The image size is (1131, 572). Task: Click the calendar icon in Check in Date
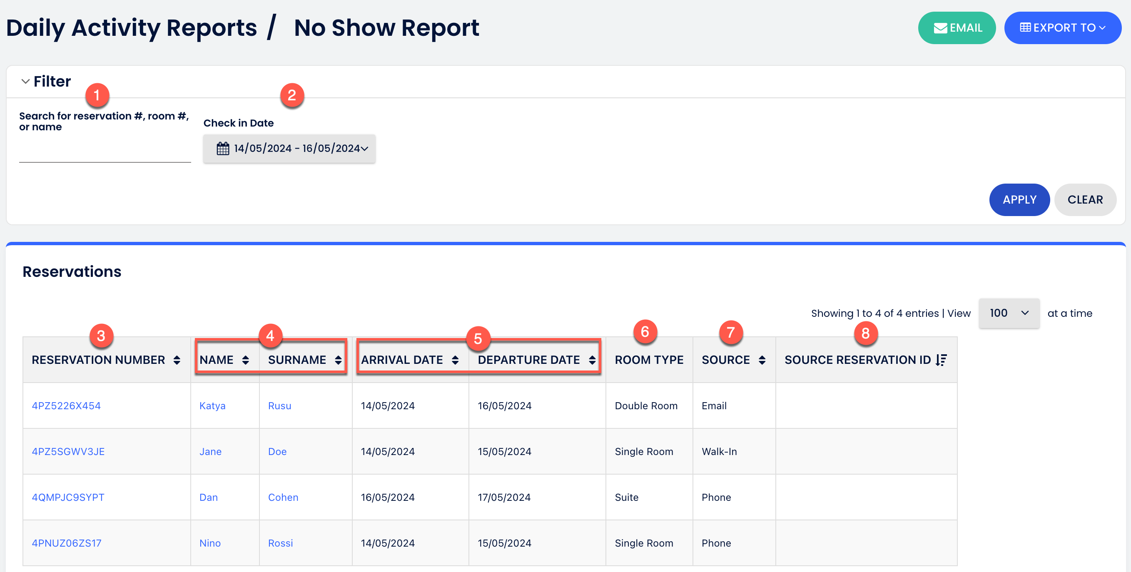tap(223, 148)
